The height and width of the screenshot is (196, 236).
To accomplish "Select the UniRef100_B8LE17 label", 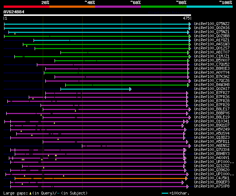I will [212, 109].
